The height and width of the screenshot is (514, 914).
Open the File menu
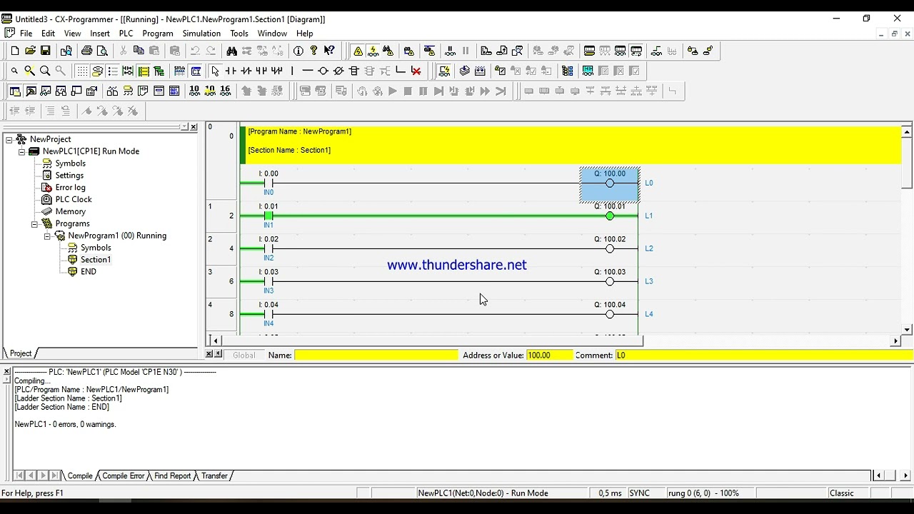click(x=26, y=34)
